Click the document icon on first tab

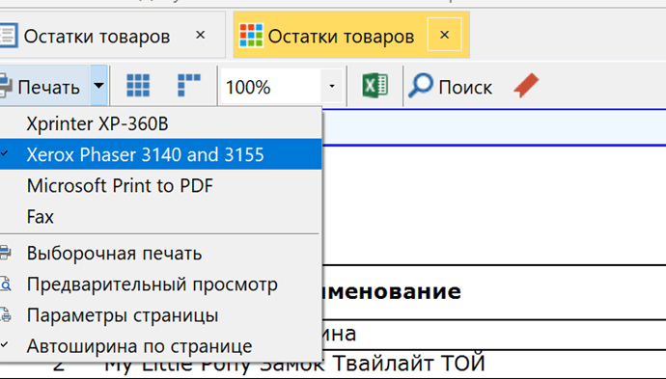click(x=8, y=36)
